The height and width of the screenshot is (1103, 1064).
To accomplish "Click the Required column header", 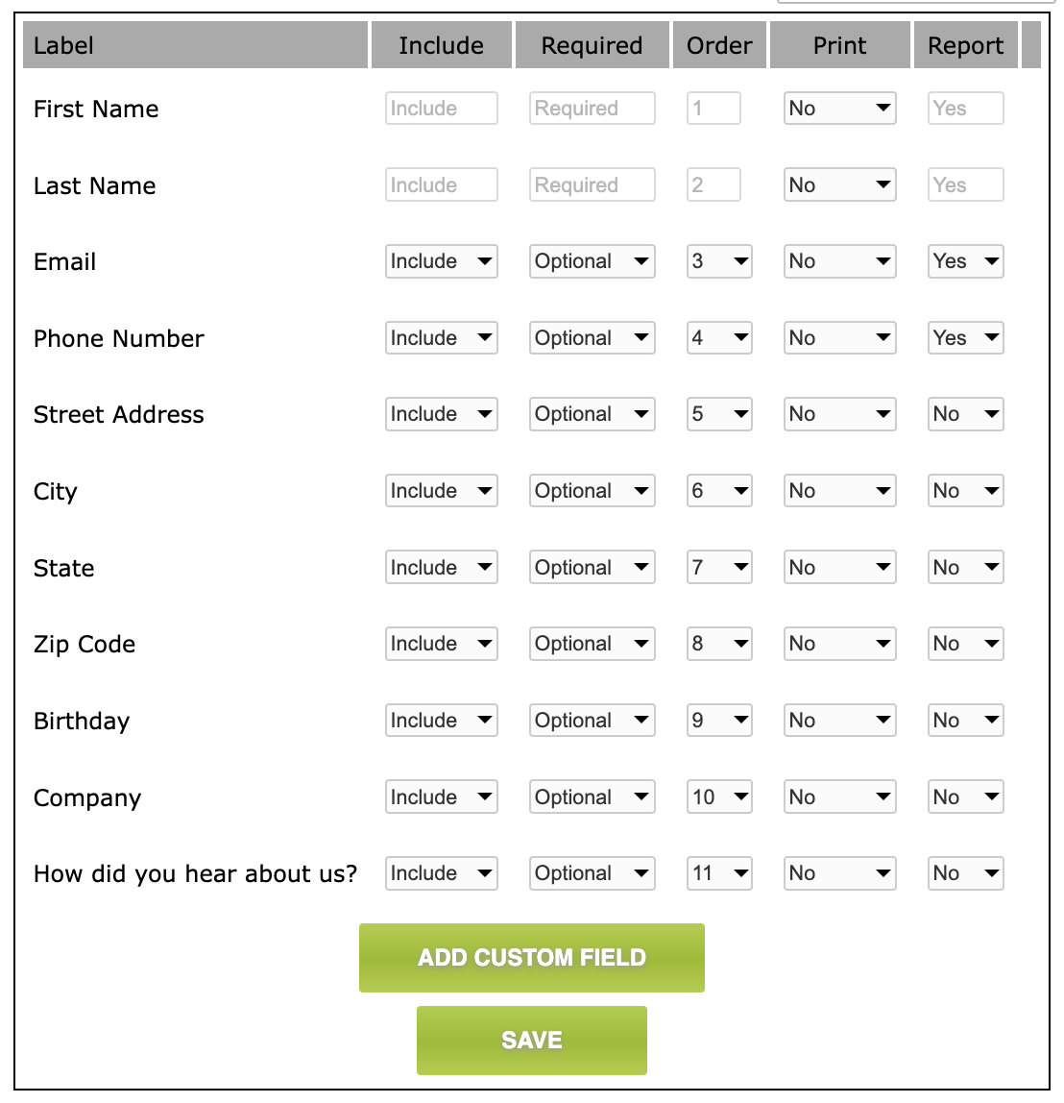I will [592, 44].
